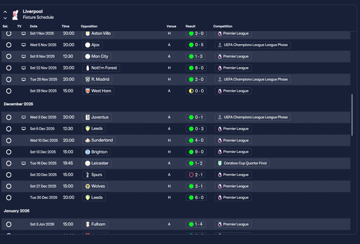Click the vertical scrollbar thumb

[352, 115]
